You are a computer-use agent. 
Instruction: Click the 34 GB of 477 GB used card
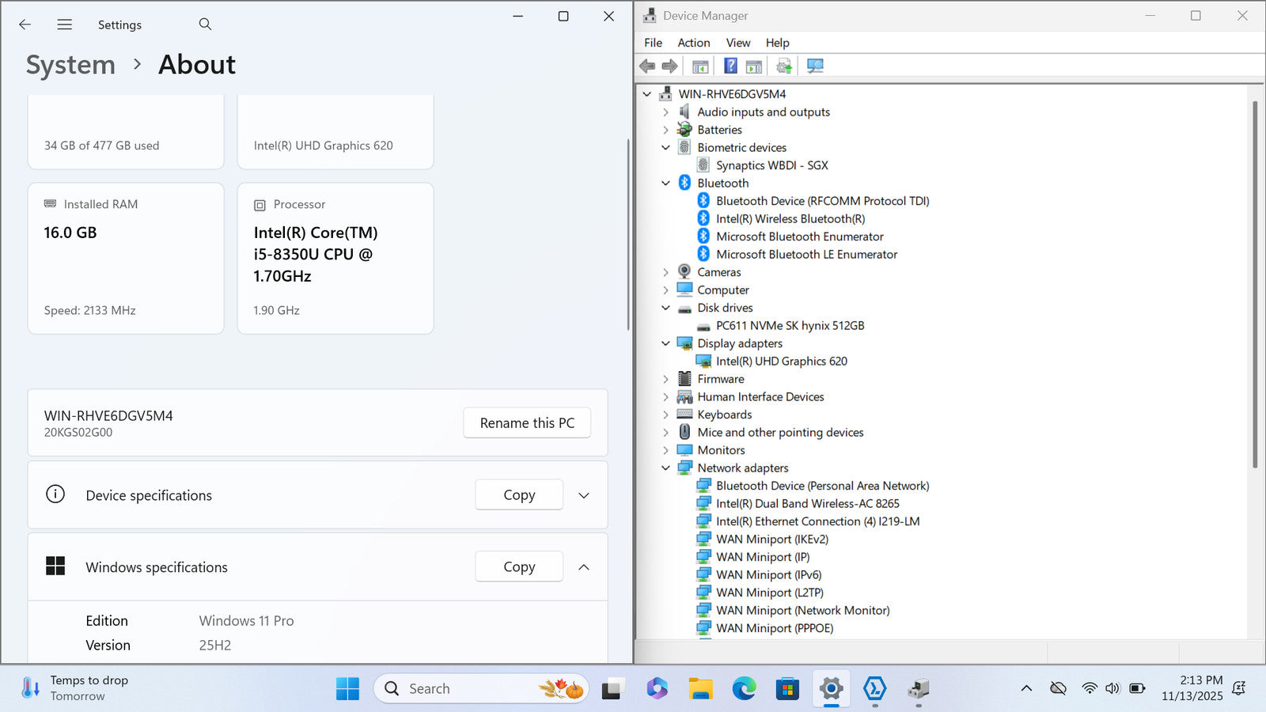pyautogui.click(x=126, y=131)
